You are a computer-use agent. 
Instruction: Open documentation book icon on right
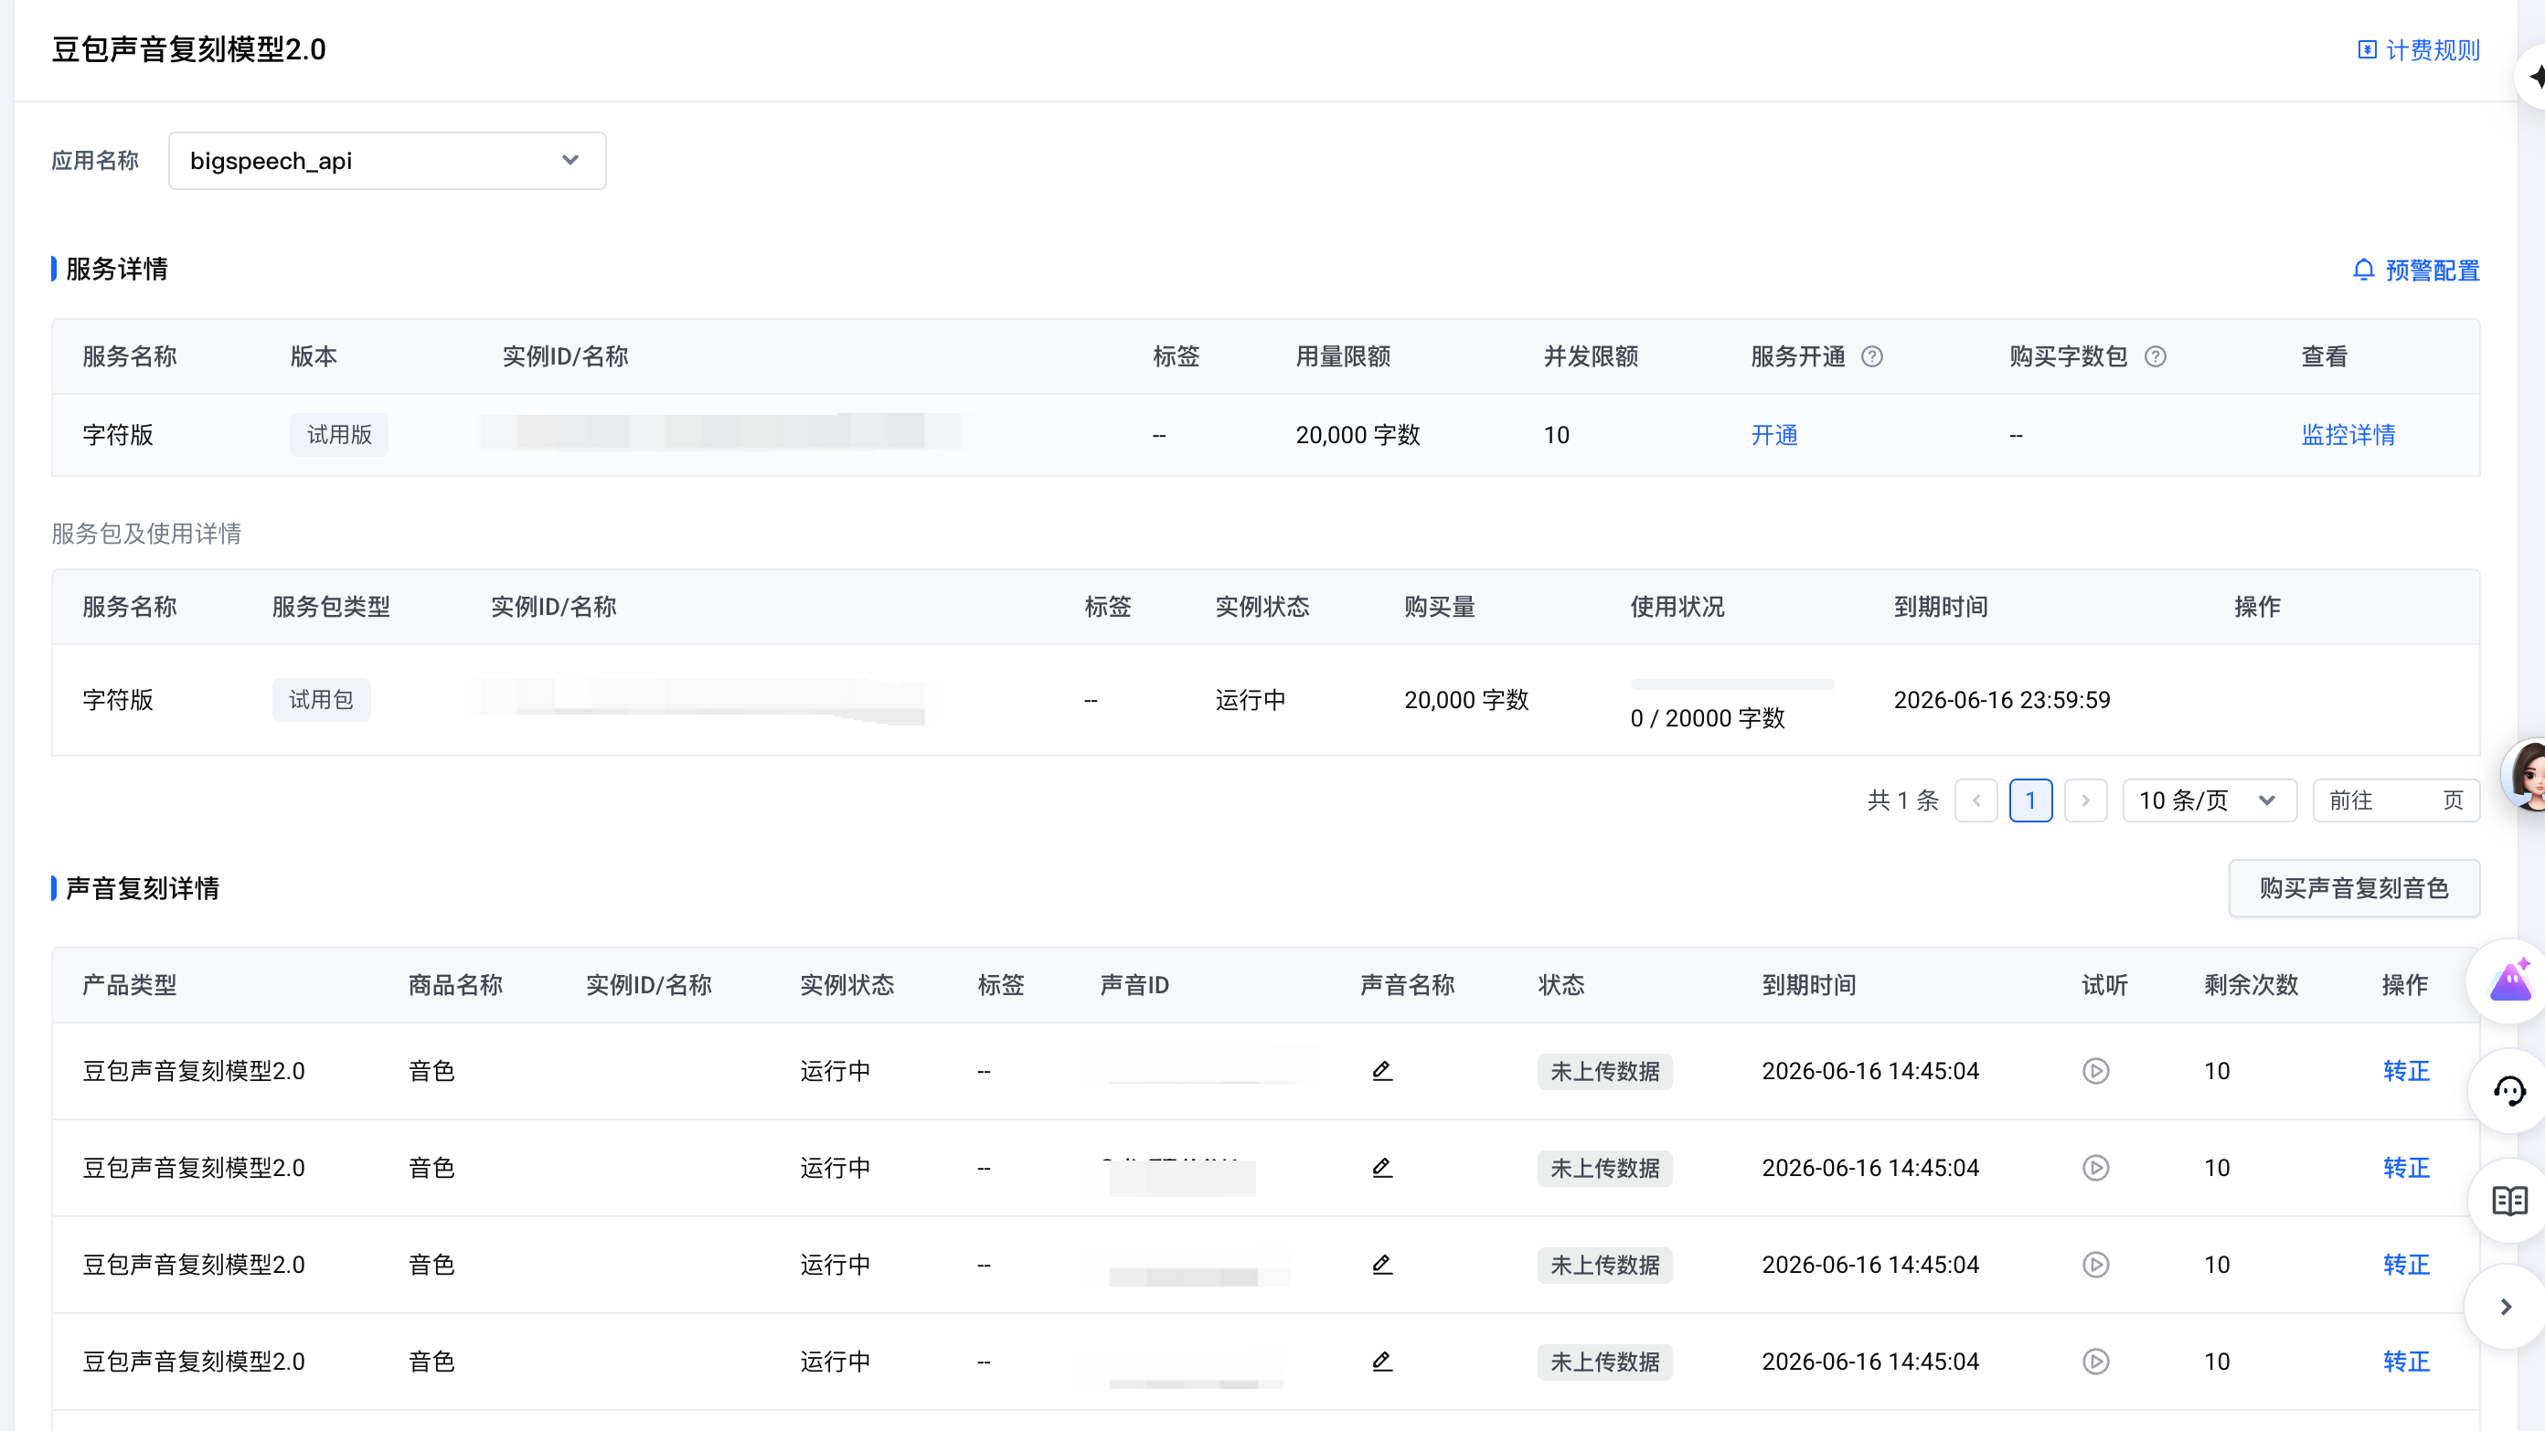pos(2508,1201)
